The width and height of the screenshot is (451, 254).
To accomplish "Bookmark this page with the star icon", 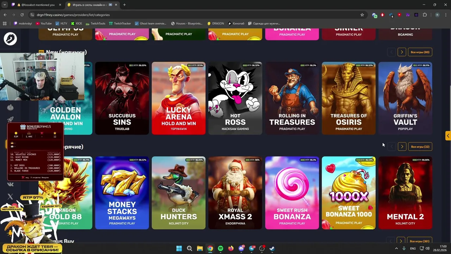I will (362, 15).
